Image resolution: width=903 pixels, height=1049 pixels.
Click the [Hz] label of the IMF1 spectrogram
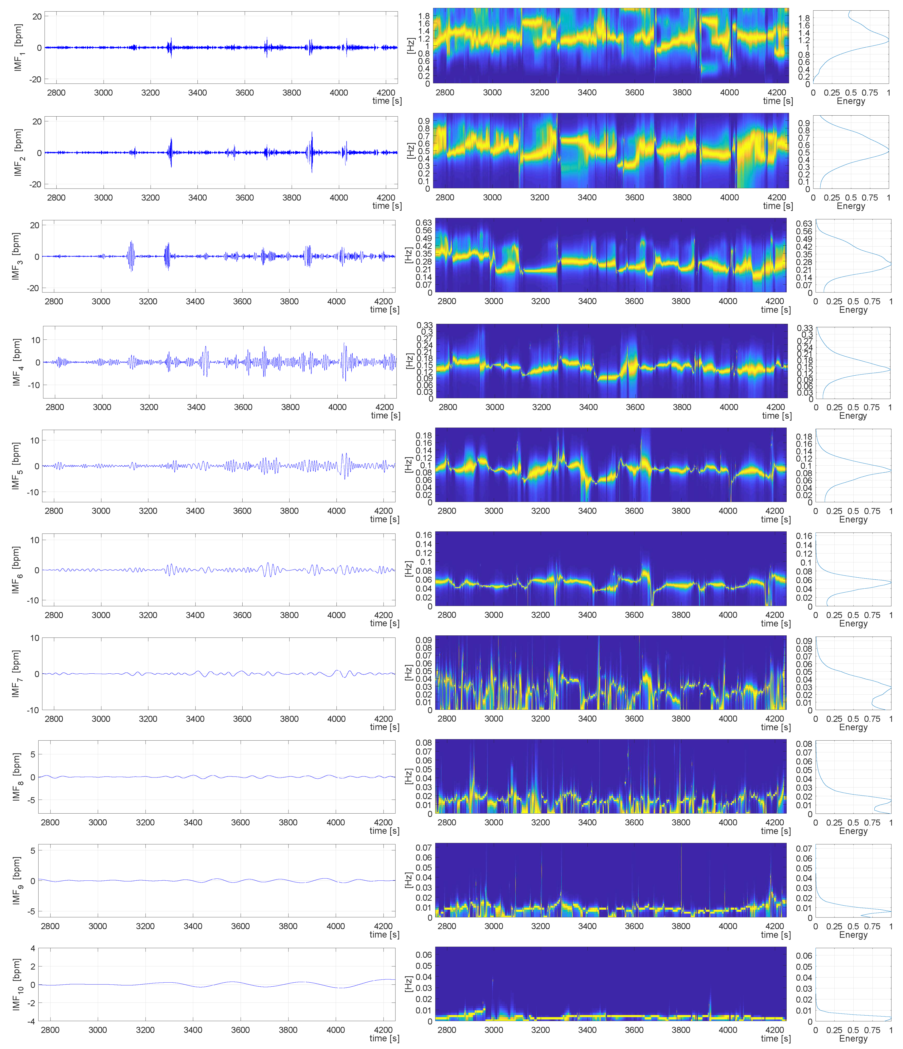(x=411, y=46)
